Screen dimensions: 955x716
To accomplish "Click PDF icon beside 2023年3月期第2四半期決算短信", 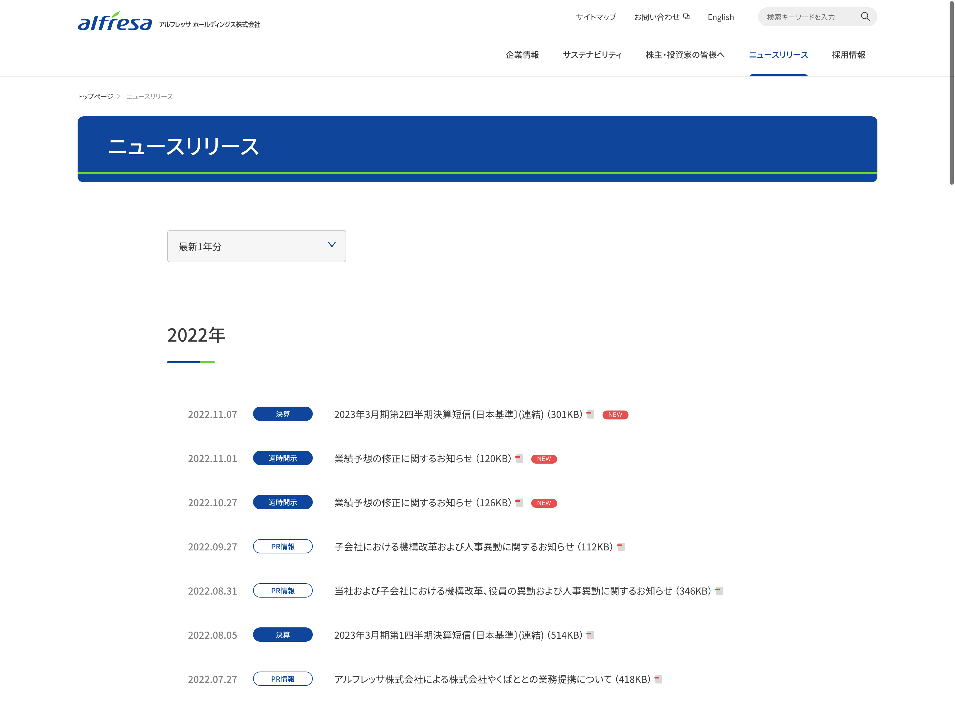I will click(590, 414).
